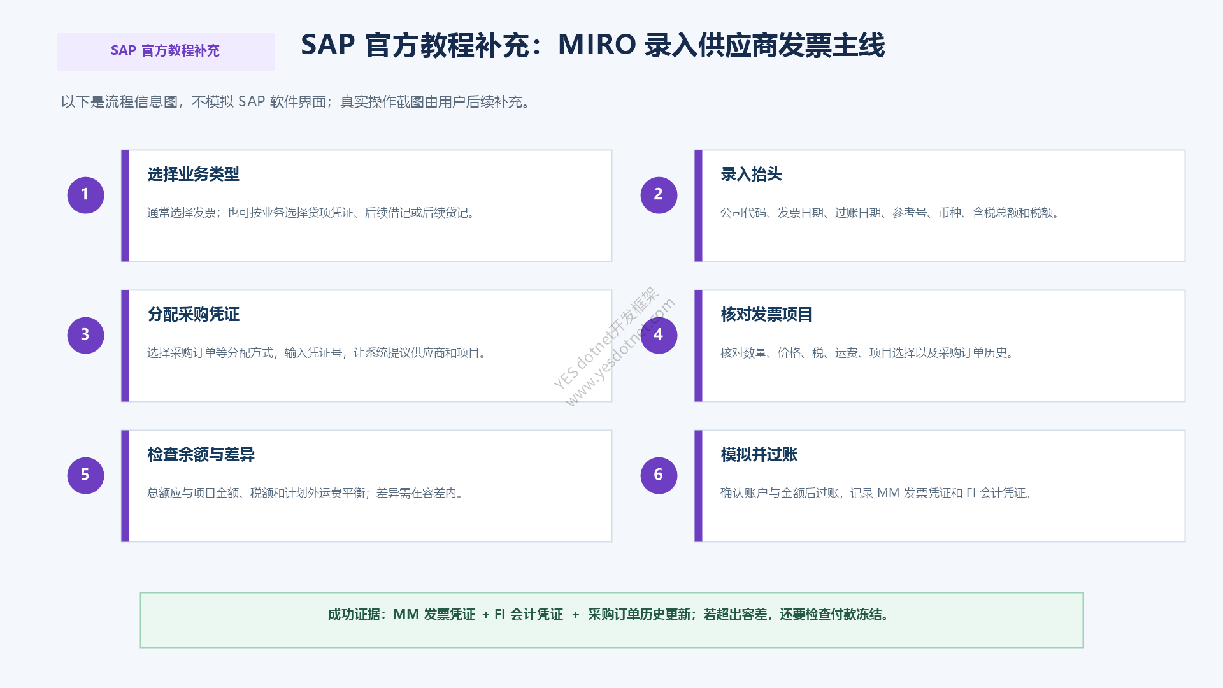Click the green 成功证据 summary banner
This screenshot has width=1223, height=688.
[x=611, y=620]
